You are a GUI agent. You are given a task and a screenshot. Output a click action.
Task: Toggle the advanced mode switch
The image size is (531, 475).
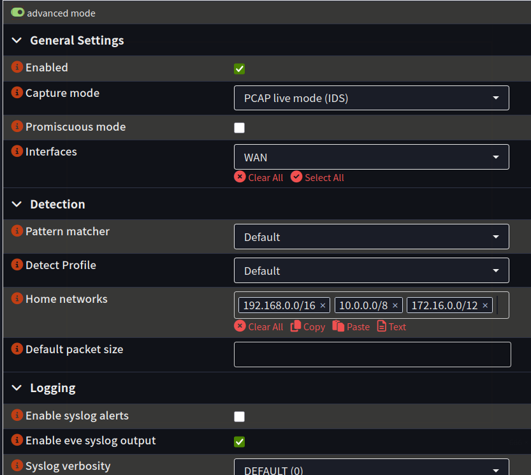pyautogui.click(x=18, y=13)
